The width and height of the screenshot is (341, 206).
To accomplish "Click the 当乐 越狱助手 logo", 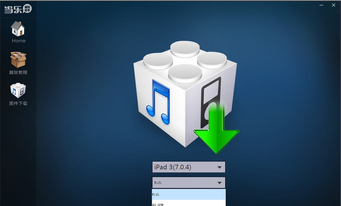I will coord(18,9).
